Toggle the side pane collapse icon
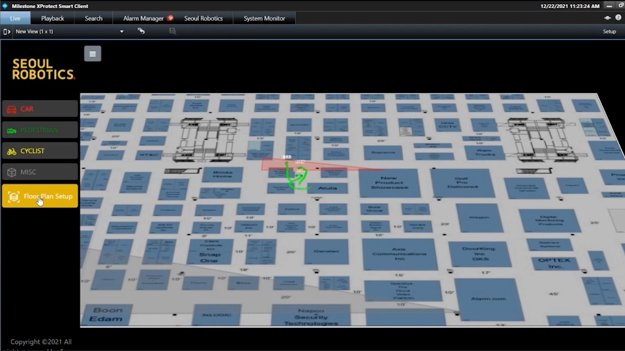Image resolution: width=625 pixels, height=351 pixels. tap(7, 32)
